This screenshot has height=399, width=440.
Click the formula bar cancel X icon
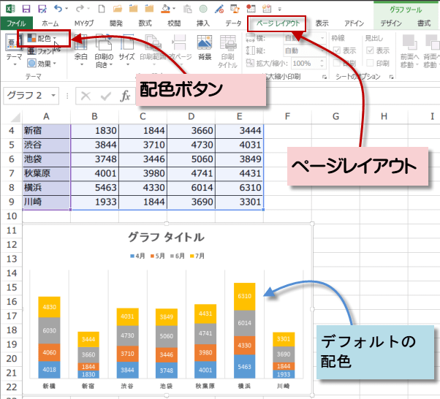coord(86,96)
